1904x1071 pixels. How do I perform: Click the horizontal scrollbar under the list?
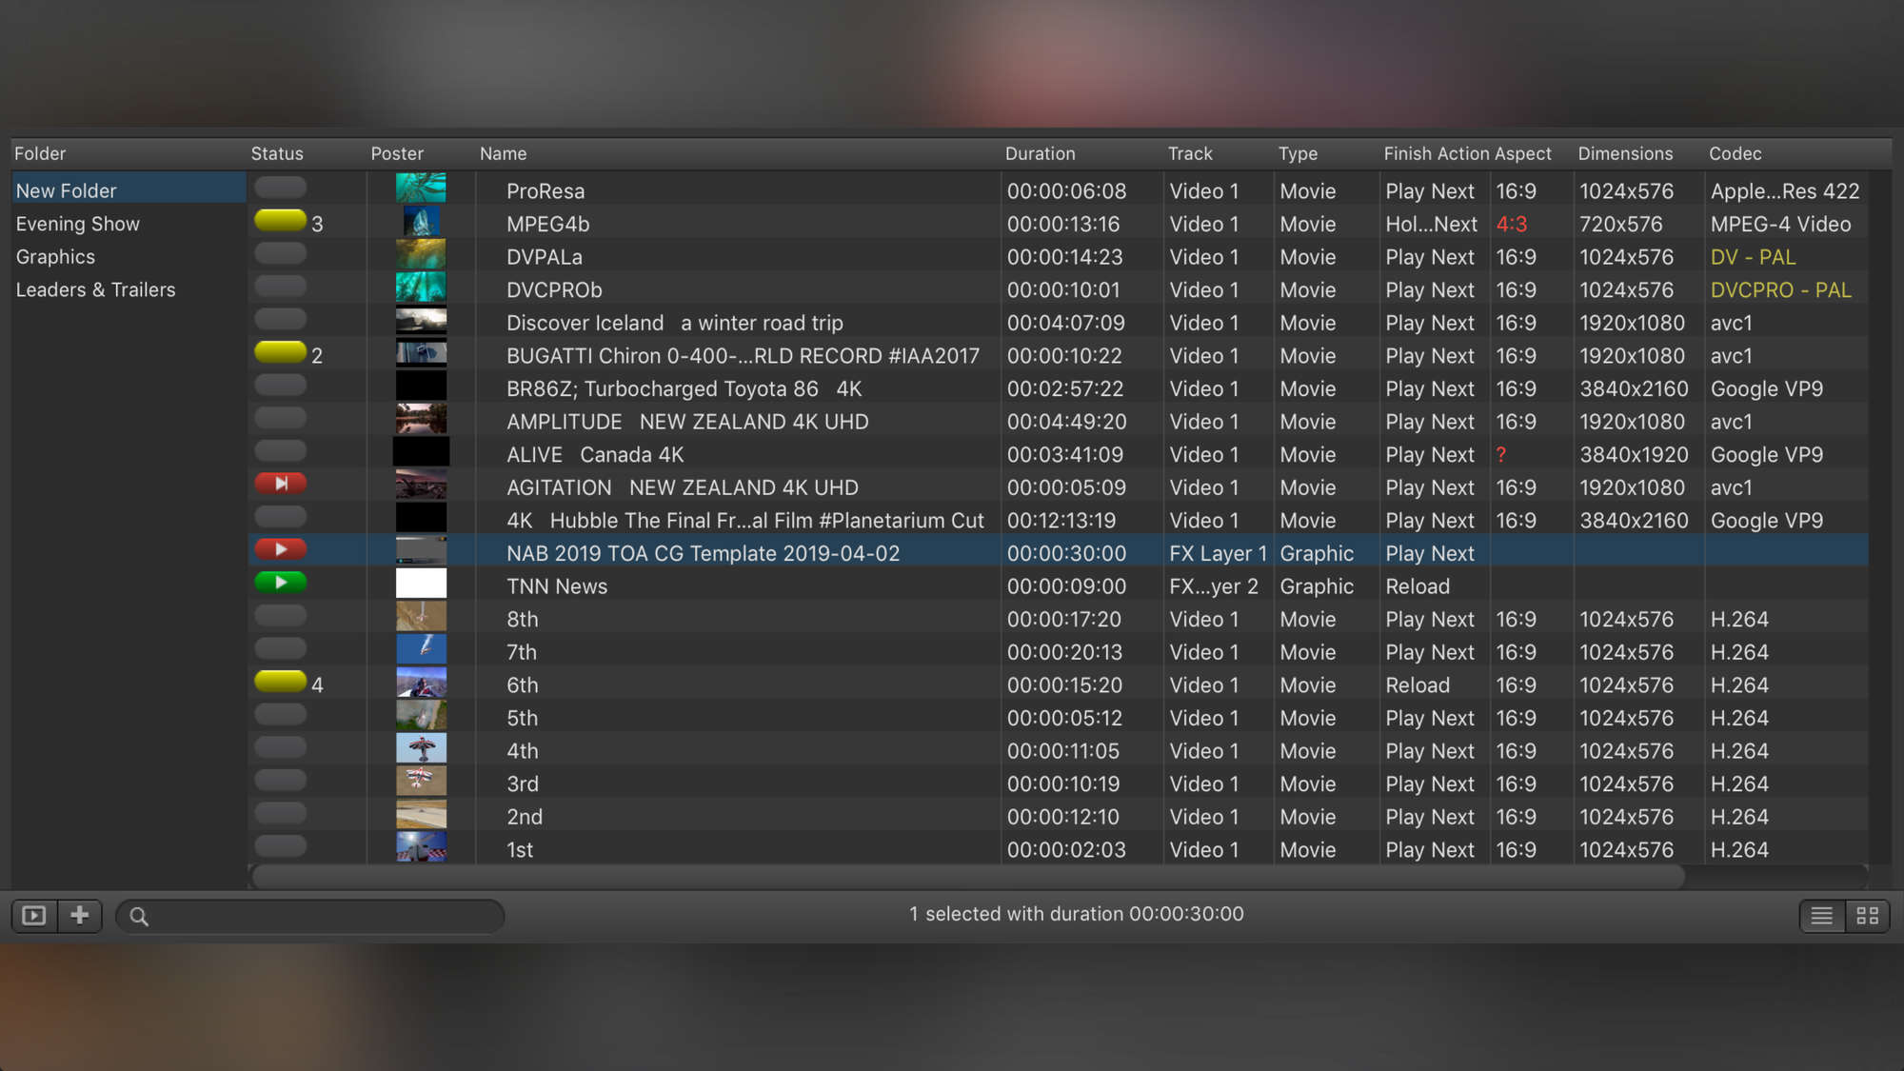(x=966, y=876)
